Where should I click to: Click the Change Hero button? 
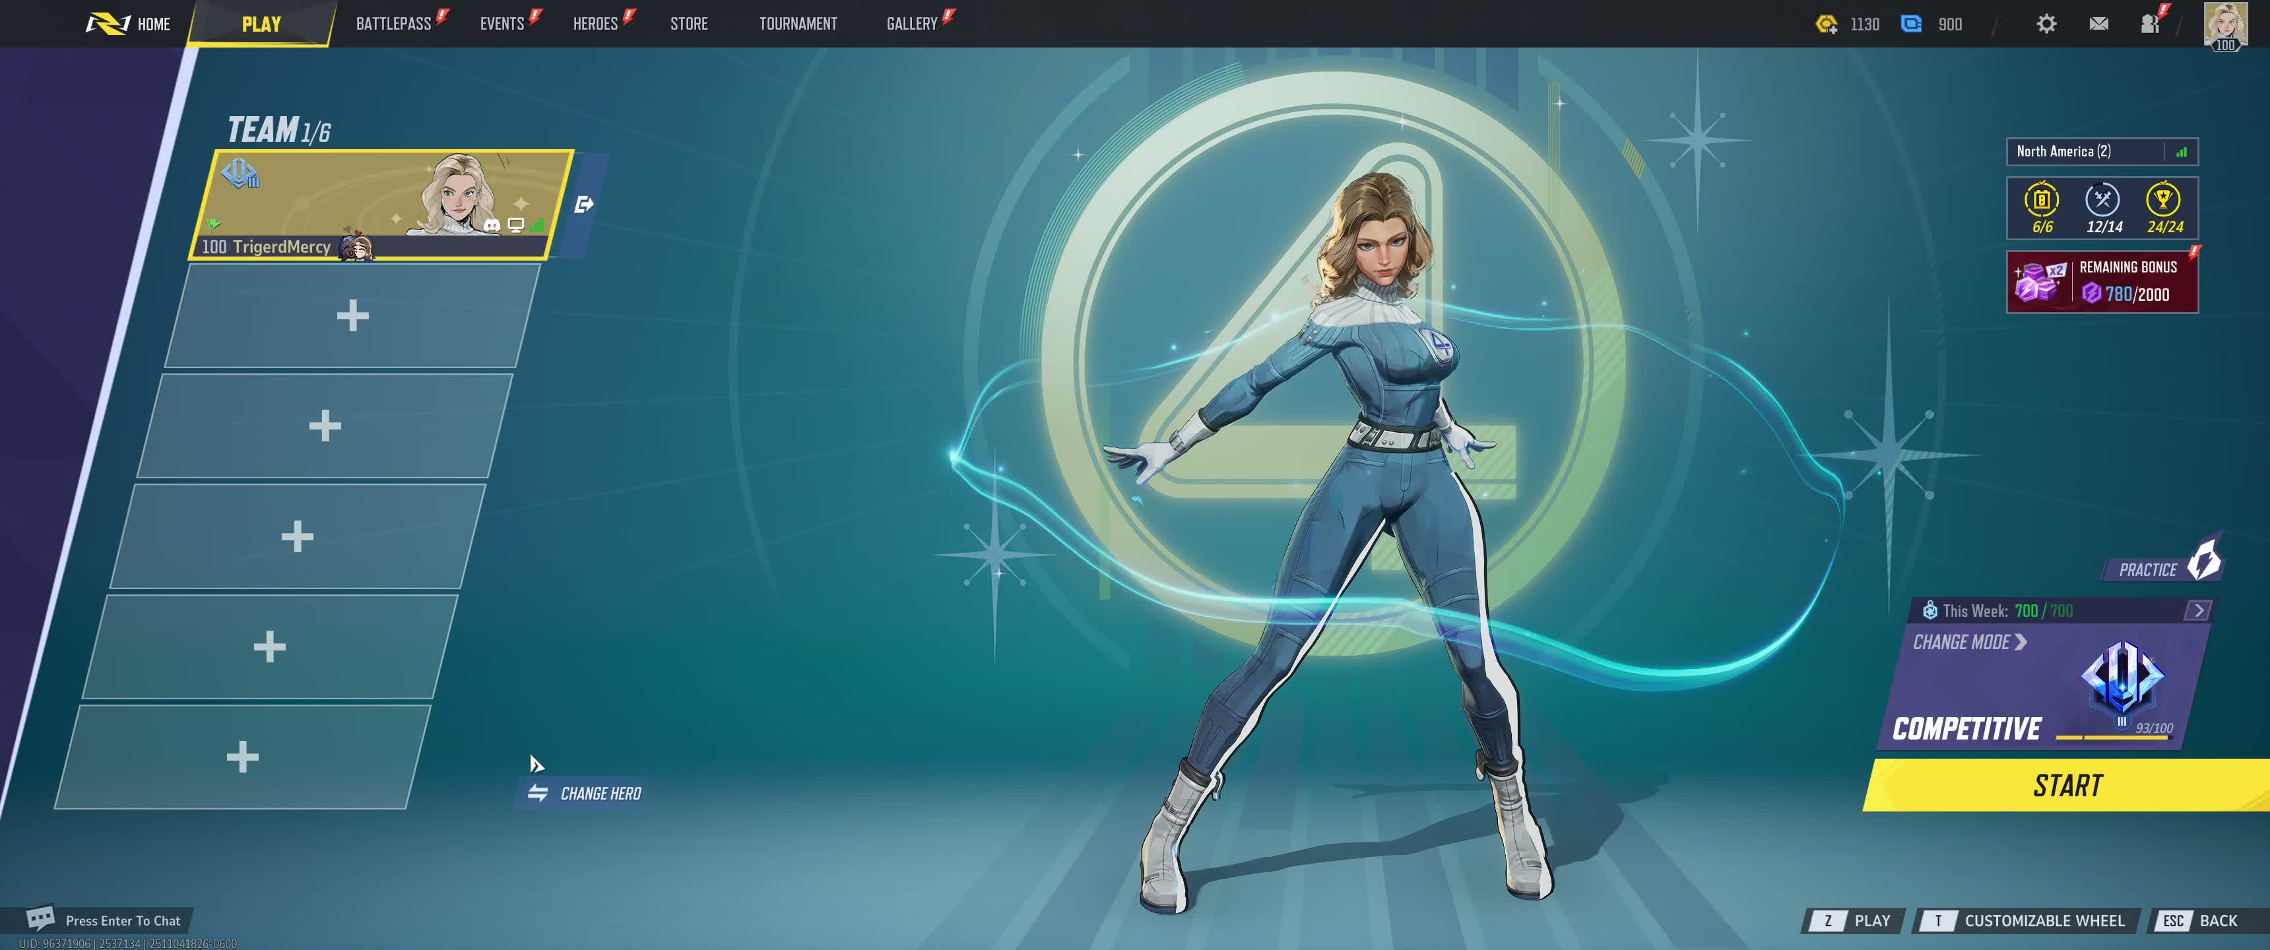[x=585, y=793]
